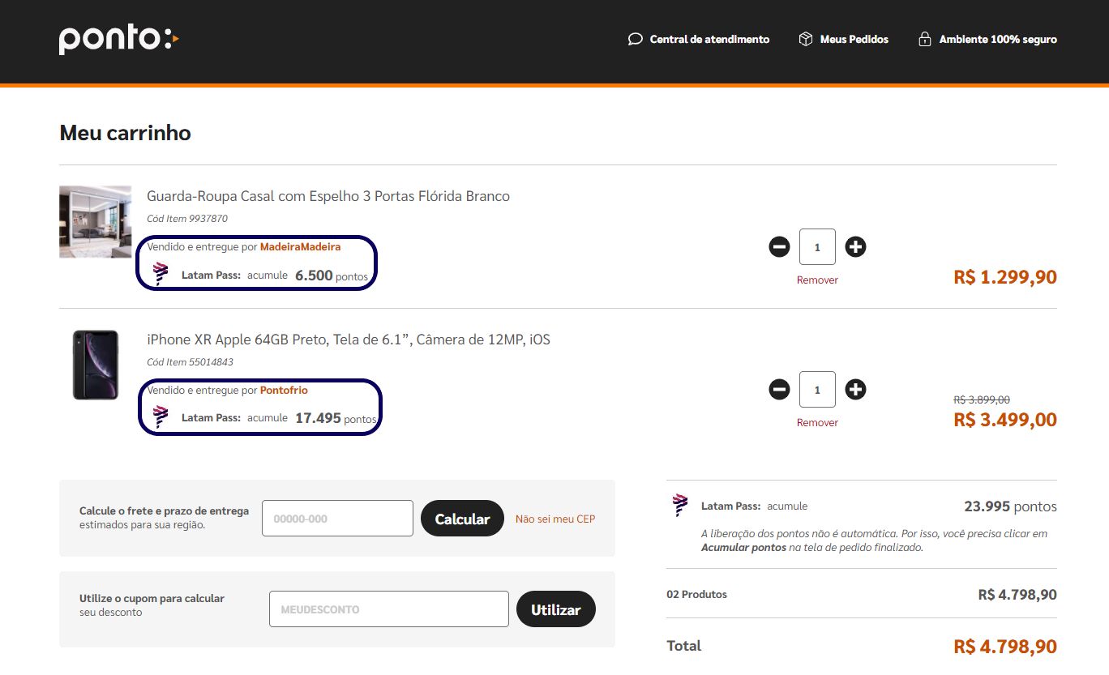The width and height of the screenshot is (1109, 675).
Task: Open iPhone XR Apple 64GB Preto product title
Action: (349, 340)
